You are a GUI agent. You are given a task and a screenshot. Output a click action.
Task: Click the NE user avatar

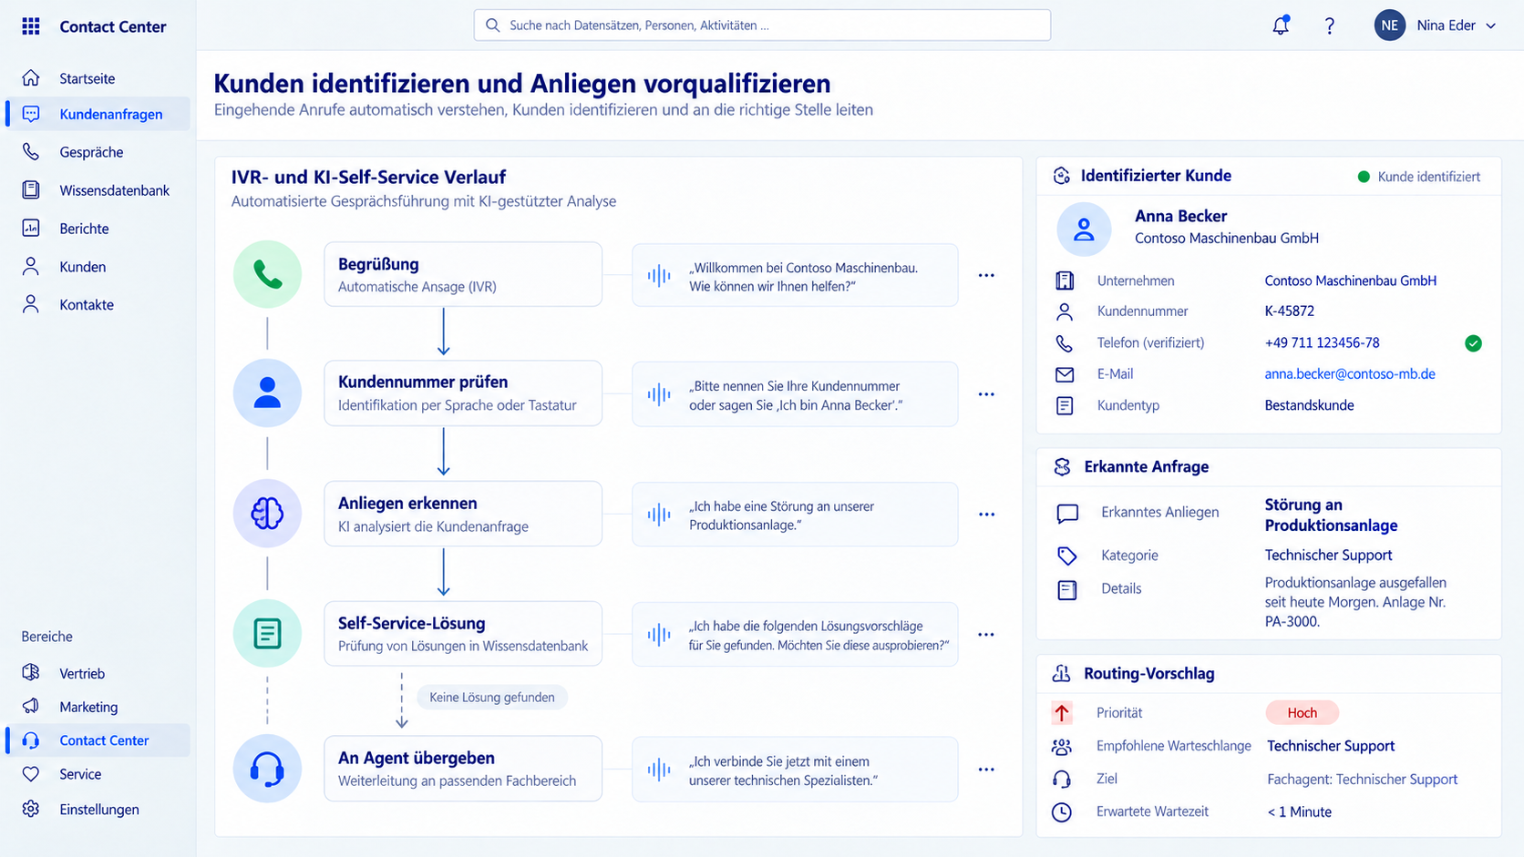point(1389,26)
